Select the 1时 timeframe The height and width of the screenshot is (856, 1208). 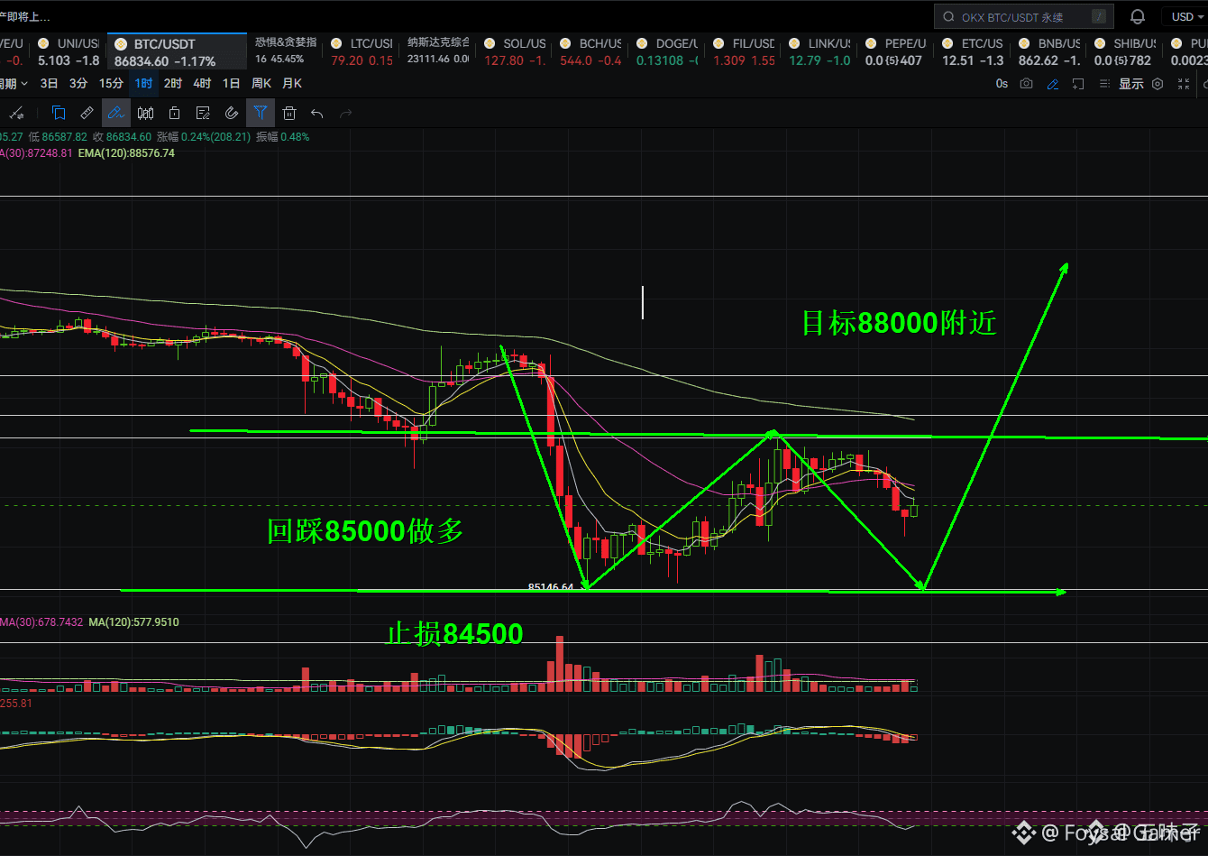tap(143, 83)
